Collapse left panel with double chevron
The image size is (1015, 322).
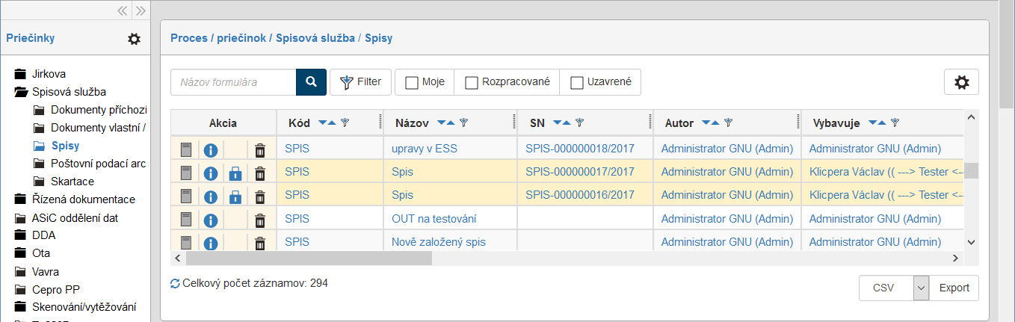coord(123,10)
